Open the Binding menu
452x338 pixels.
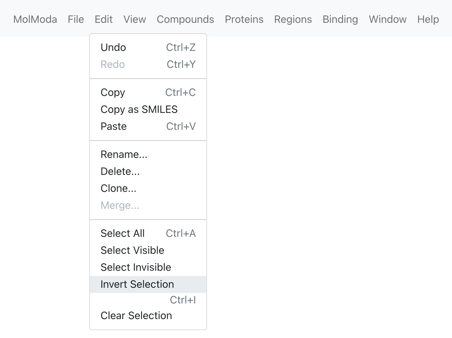[x=340, y=19]
